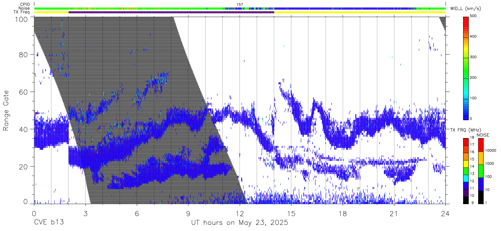Click the CPID label at top left

(x=25, y=4)
